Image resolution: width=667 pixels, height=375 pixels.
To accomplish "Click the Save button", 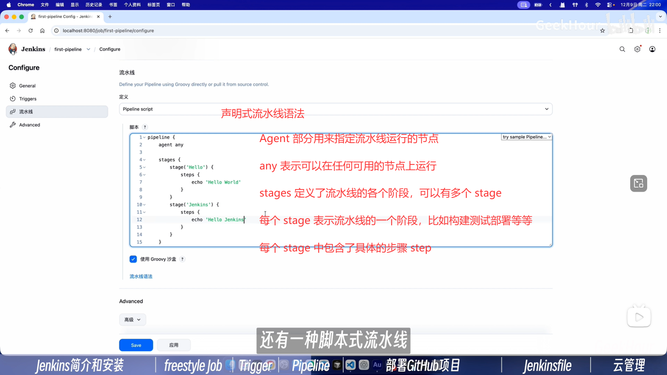I will point(136,345).
